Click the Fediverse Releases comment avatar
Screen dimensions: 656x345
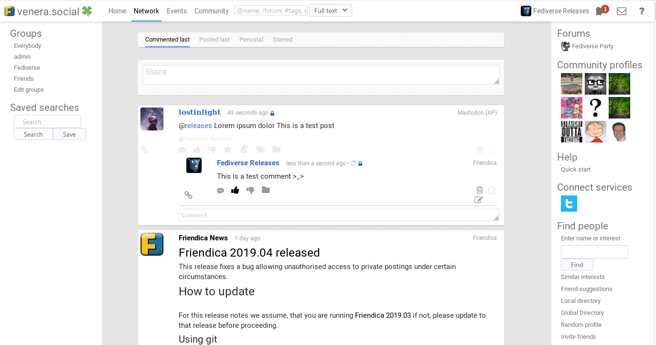click(x=194, y=165)
